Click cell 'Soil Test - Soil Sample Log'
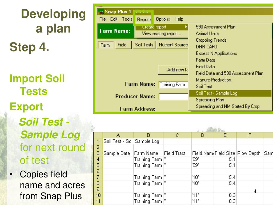The height and width of the screenshot is (205, 273). [131, 141]
